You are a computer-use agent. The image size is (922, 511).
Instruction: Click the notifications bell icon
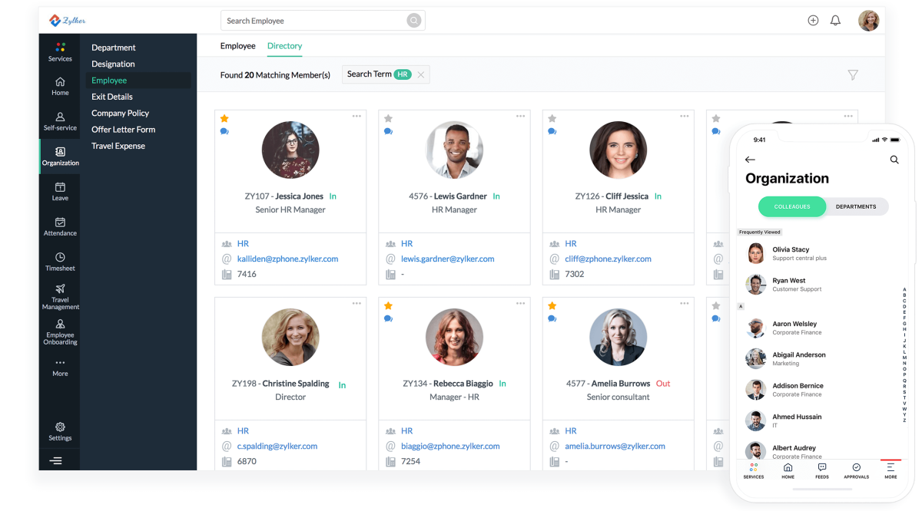[835, 21]
